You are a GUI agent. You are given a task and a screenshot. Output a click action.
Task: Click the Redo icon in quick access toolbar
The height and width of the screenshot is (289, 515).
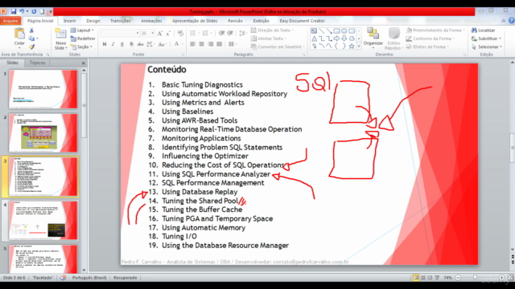tap(34, 11)
